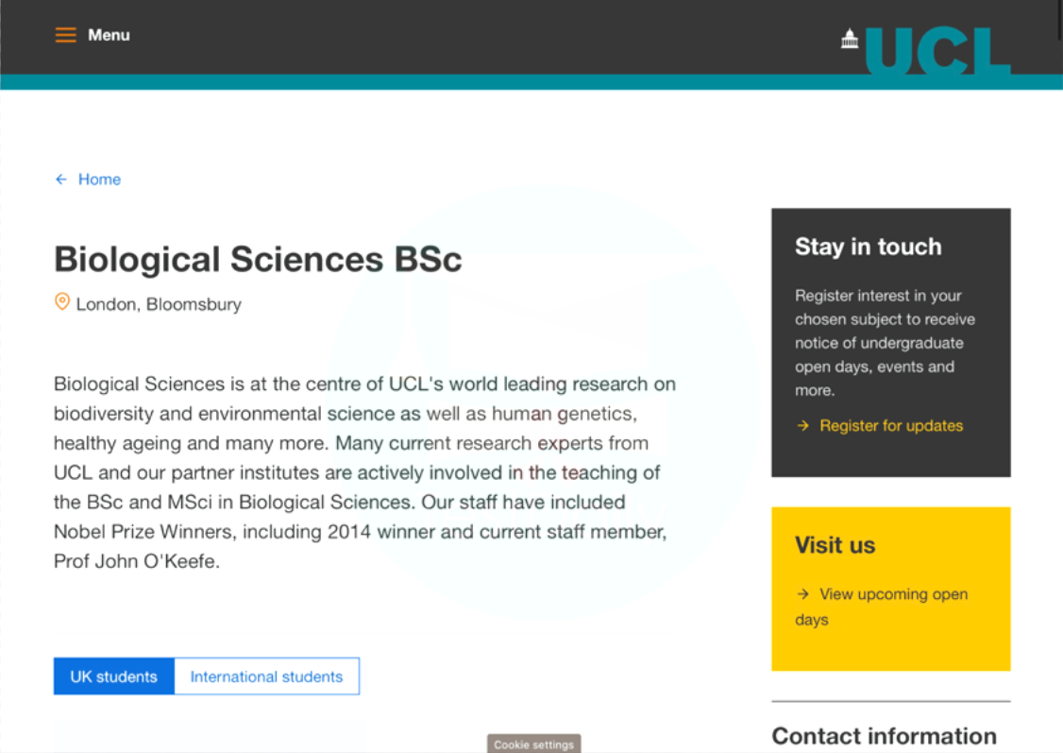1063x753 pixels.
Task: Click the Register for updates link
Action: pos(891,425)
